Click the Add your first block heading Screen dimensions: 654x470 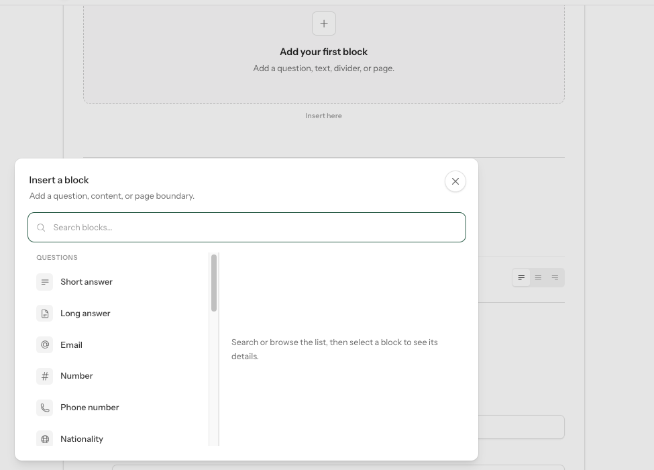click(x=324, y=52)
